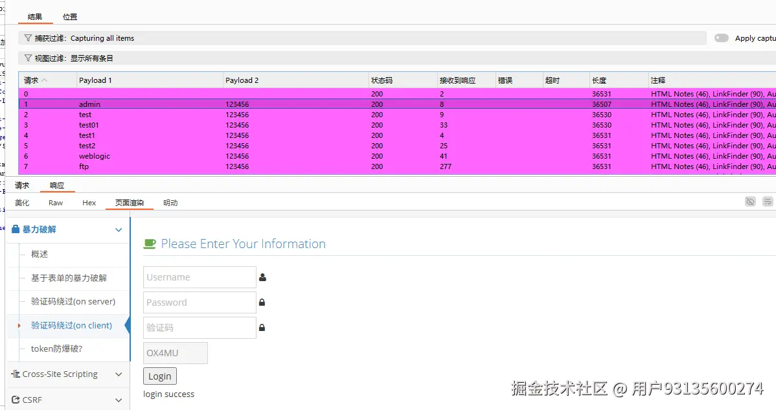Click the hide non-printable characters icon
The image size is (776, 410).
pyautogui.click(x=750, y=201)
